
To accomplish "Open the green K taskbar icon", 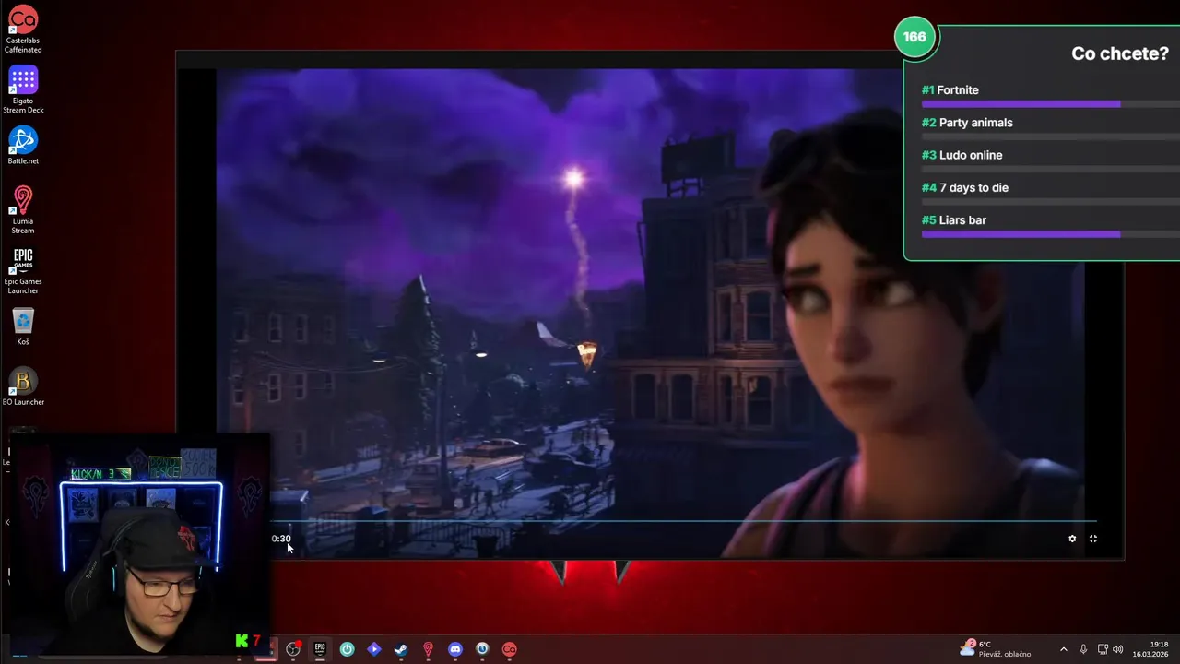I will [x=242, y=642].
